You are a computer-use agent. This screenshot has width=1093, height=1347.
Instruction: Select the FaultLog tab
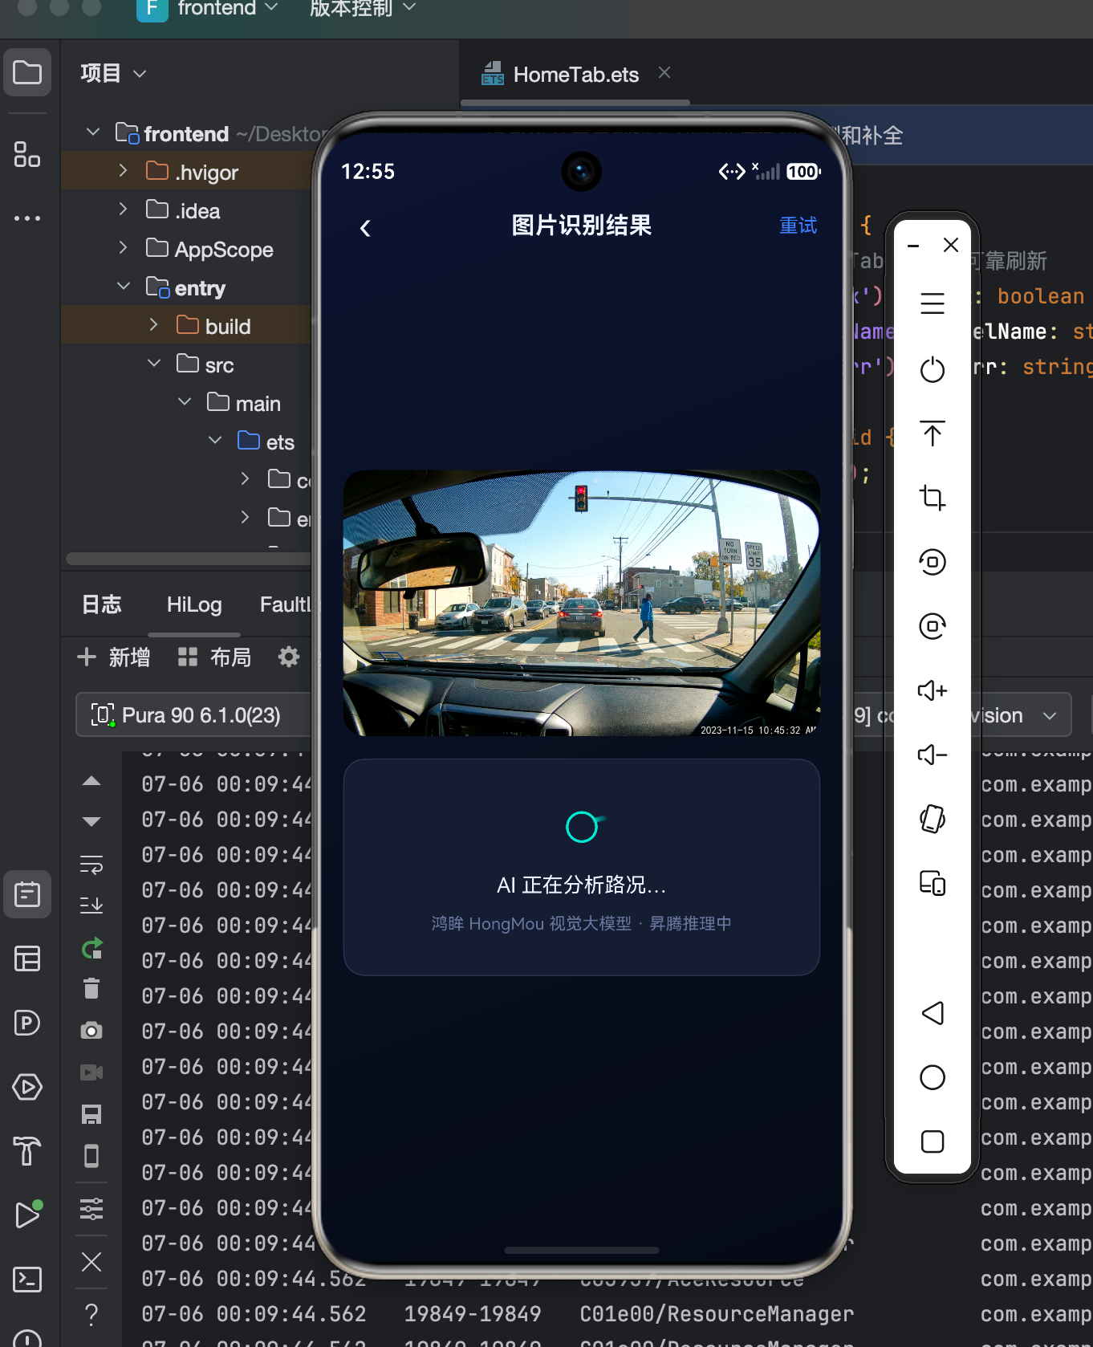[x=285, y=604]
